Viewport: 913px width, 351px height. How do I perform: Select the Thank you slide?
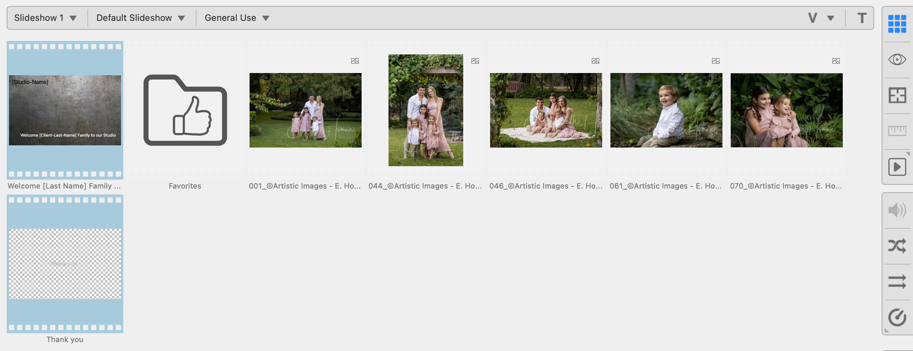pos(65,264)
